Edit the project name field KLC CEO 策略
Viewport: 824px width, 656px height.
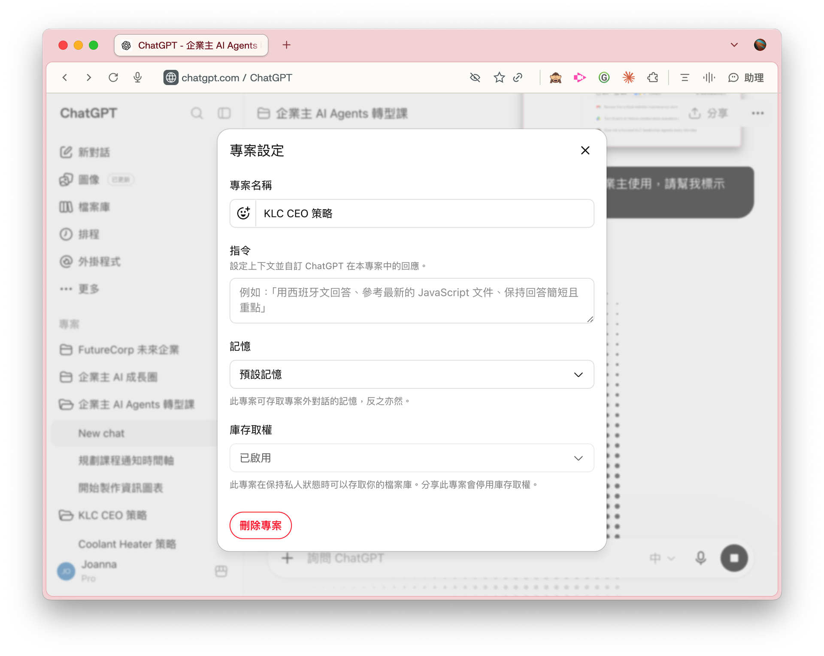click(424, 213)
